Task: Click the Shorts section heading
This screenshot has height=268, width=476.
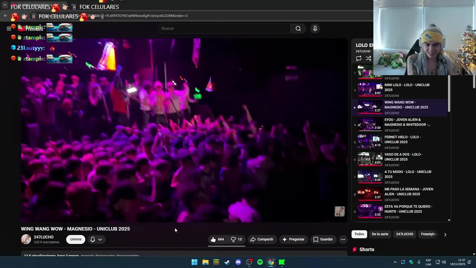Action: click(x=367, y=249)
